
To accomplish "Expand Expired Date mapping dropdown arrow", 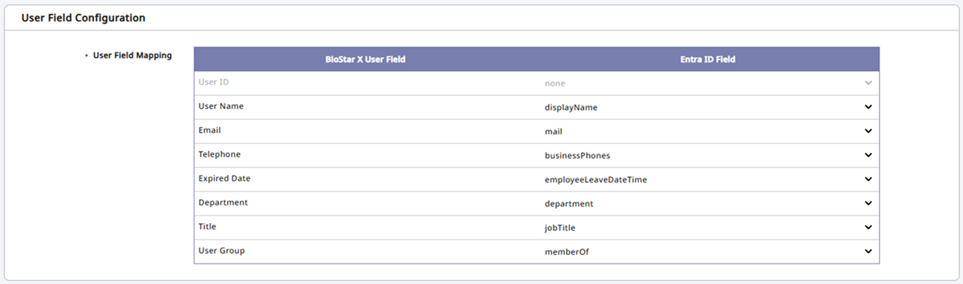I will [868, 179].
